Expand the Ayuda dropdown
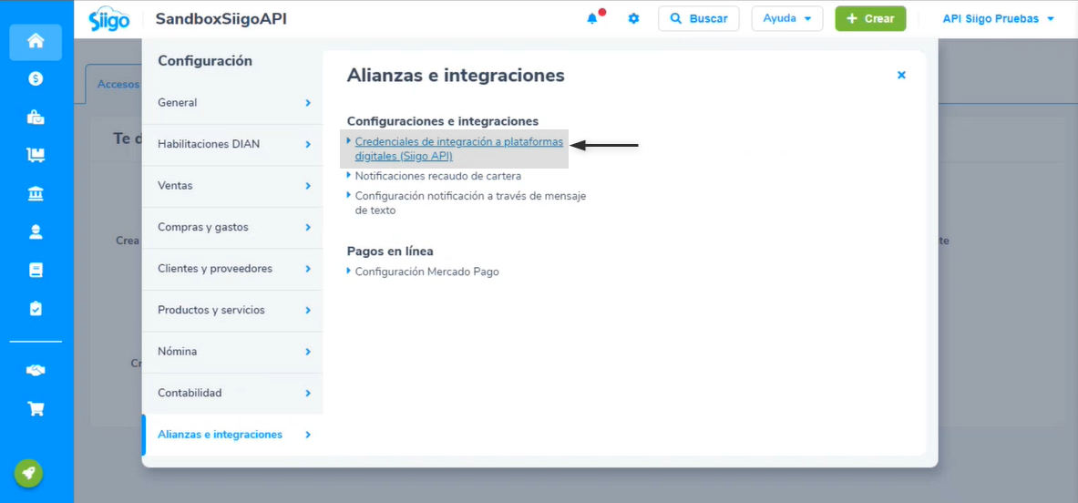 tap(786, 18)
